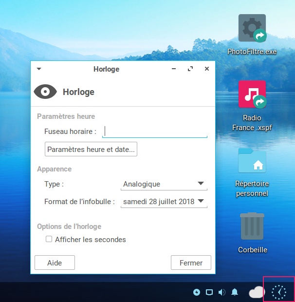295x302 pixels.
Task: Click the power manager lightning icon in tray
Action: 197,292
